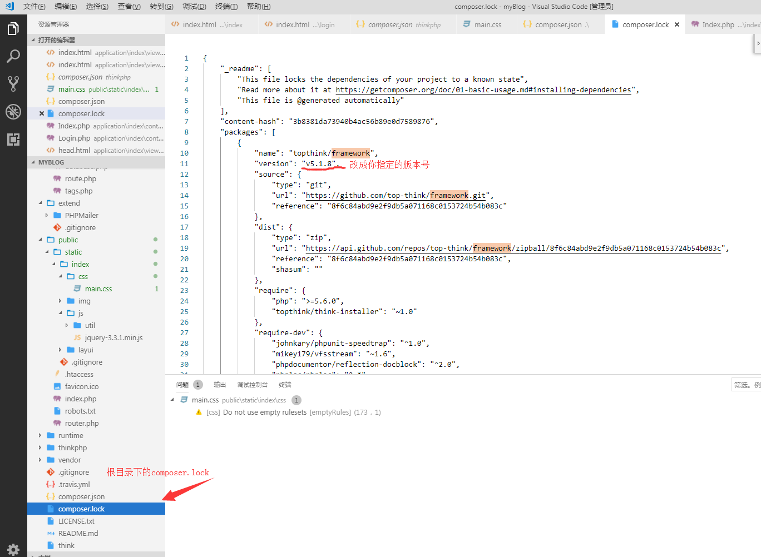Screen dimensions: 761x557
Task: Open main.css in the file tree
Action: coord(96,289)
